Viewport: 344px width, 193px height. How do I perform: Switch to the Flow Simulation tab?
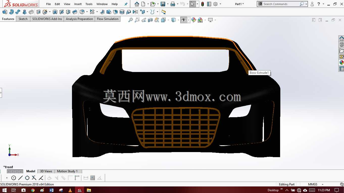(x=108, y=19)
